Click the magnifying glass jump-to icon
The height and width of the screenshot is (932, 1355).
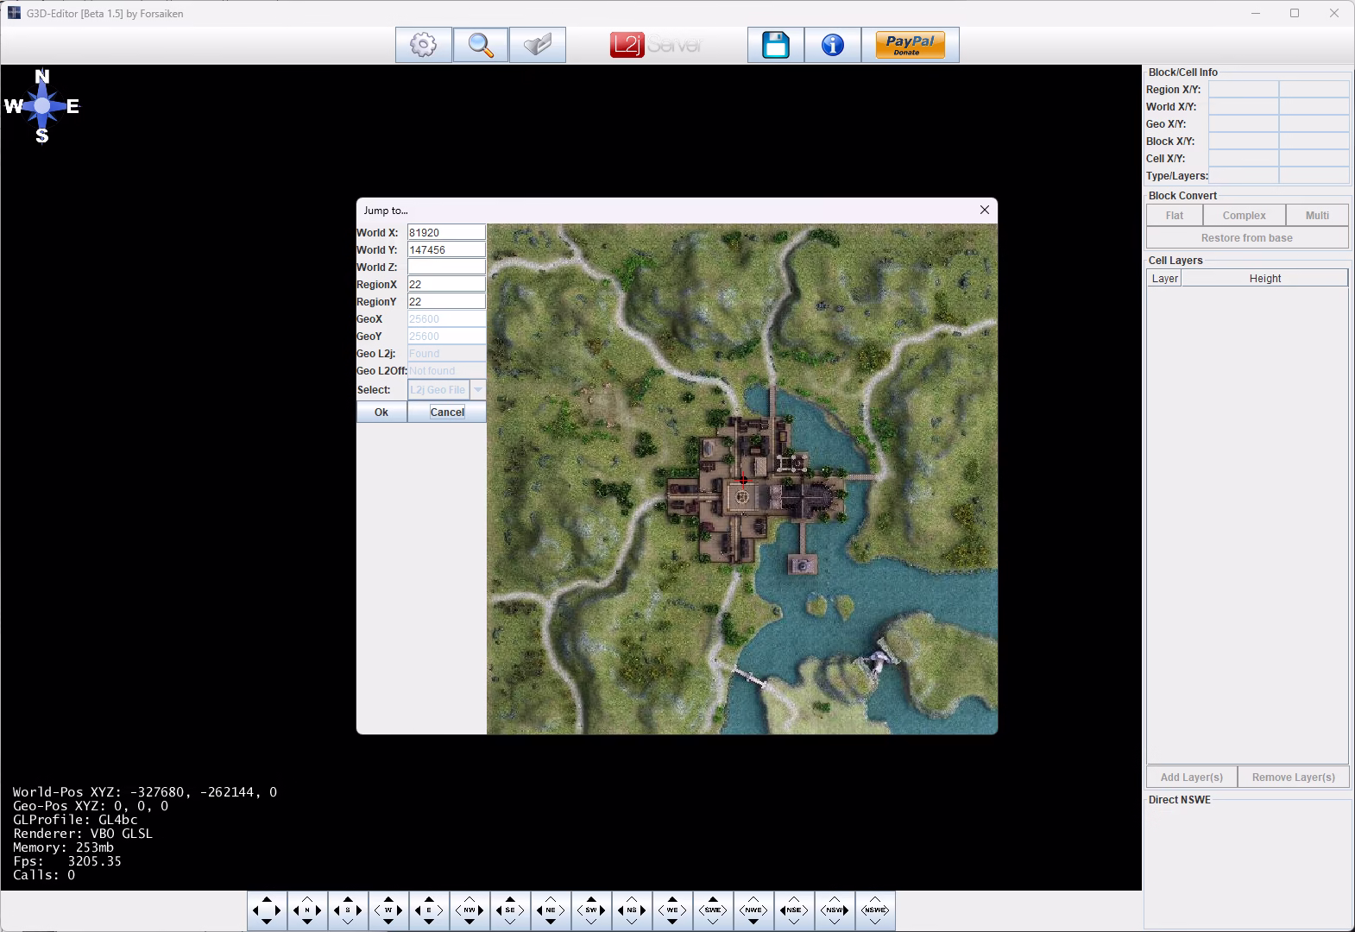click(480, 45)
